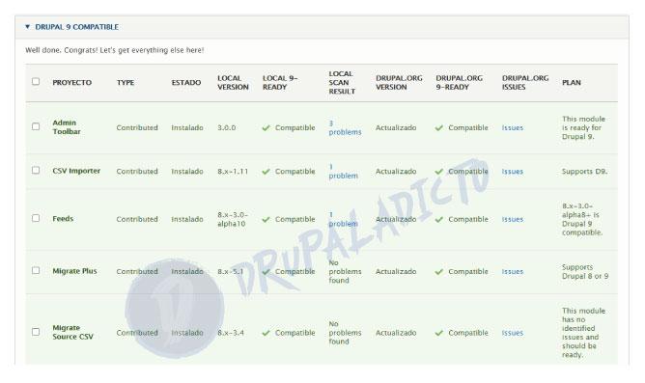The height and width of the screenshot is (383, 645).
Task: Click 'Supports Drupal 8 or 9' plan text
Action: pos(585,272)
